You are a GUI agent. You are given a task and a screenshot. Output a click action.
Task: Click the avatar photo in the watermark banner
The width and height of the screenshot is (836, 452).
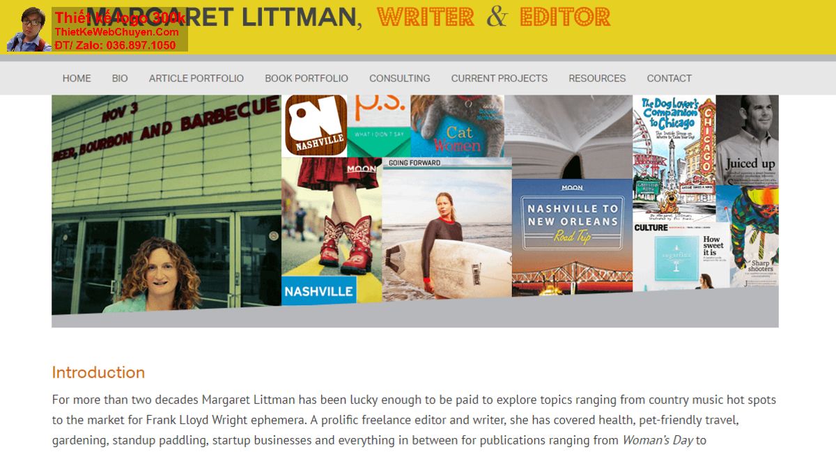coord(29,29)
